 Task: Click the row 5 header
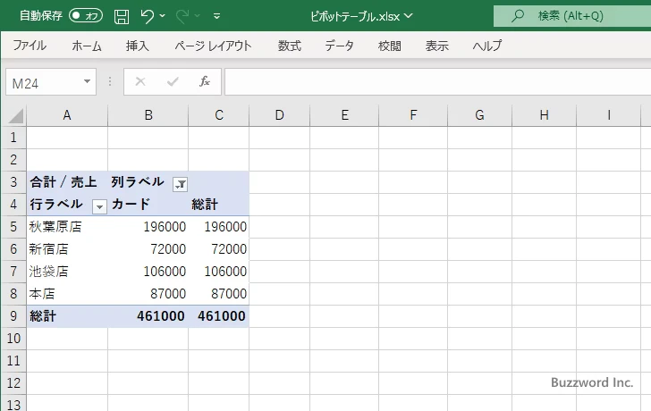[x=13, y=227]
